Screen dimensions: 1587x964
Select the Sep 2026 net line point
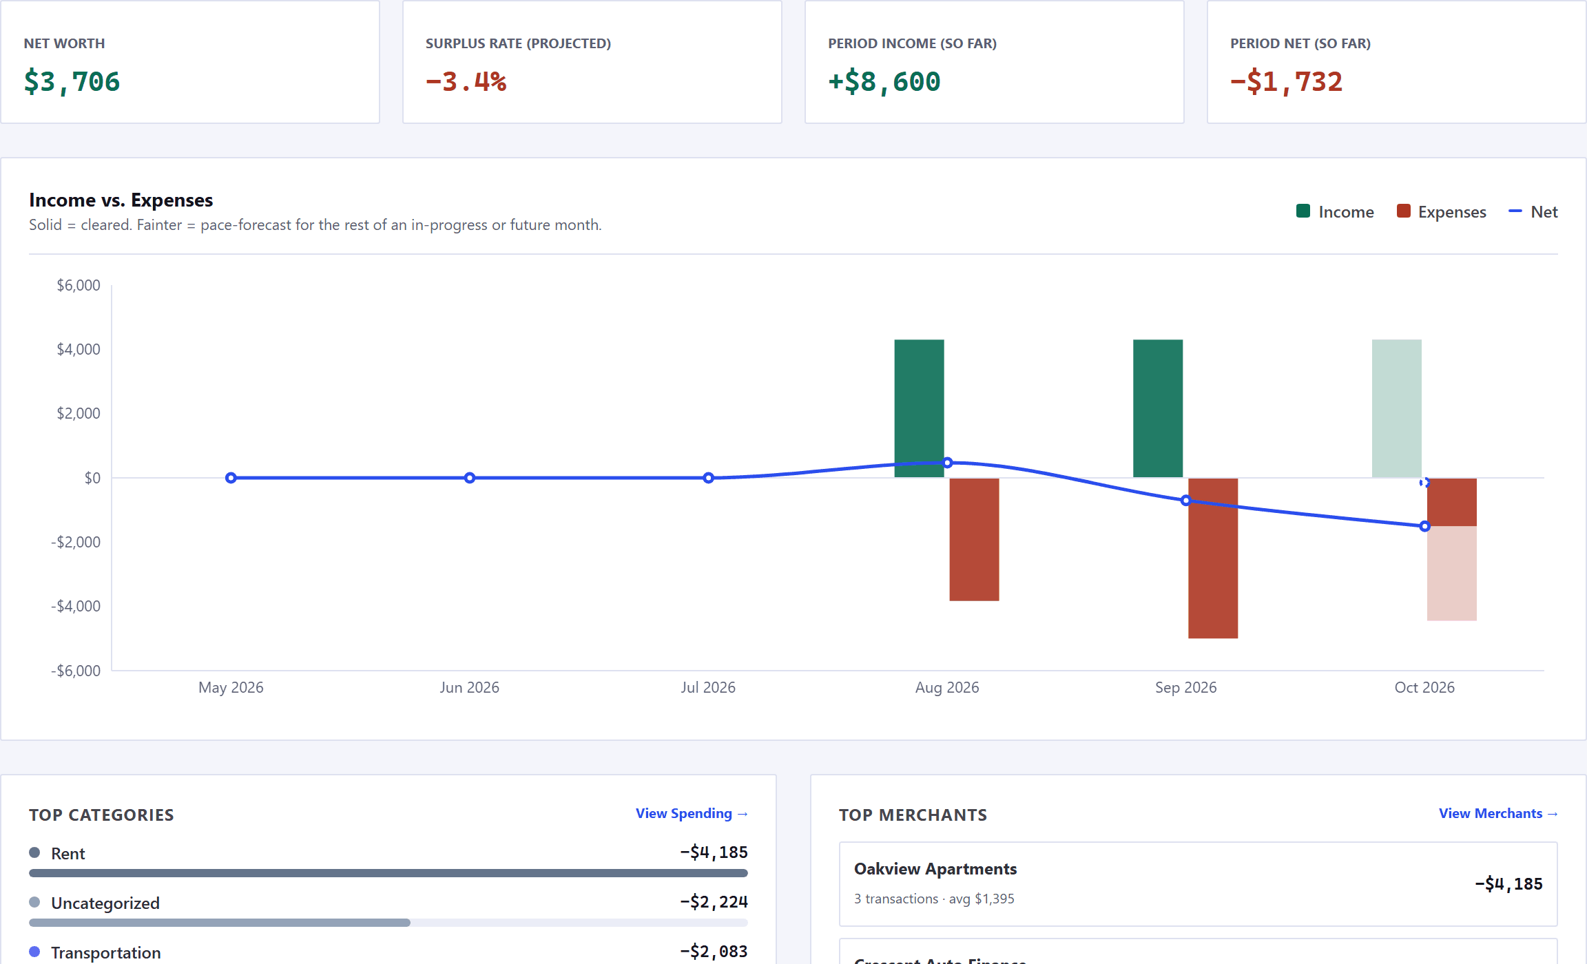coord(1185,501)
